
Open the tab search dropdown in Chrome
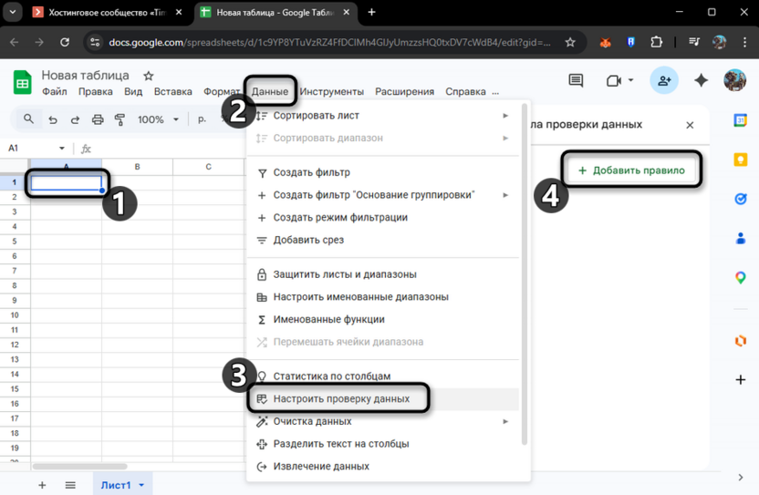click(x=13, y=12)
